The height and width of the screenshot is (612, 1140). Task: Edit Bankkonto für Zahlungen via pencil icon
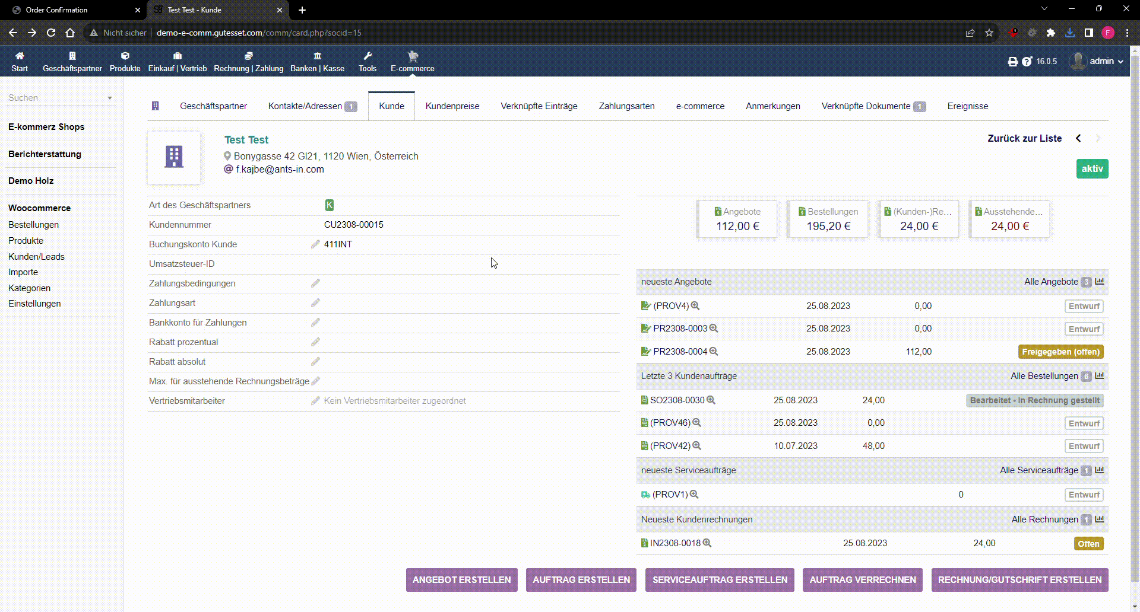pyautogui.click(x=315, y=323)
